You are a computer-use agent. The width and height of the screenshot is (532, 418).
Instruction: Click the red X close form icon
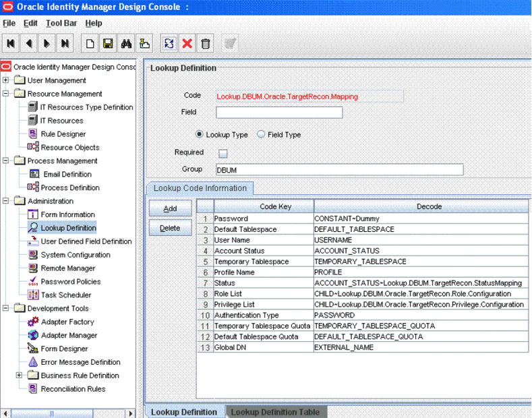187,43
